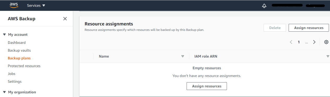Click the AWS Backup sidebar title

coord(22,19)
